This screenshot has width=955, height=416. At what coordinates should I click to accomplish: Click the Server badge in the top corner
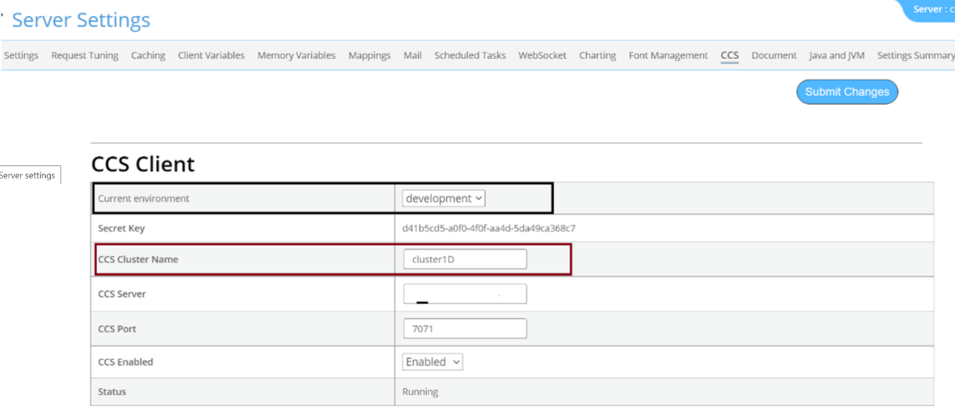(x=931, y=9)
